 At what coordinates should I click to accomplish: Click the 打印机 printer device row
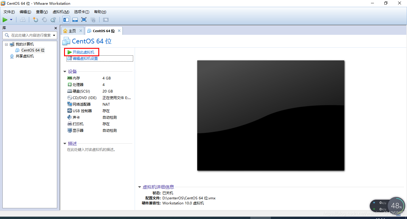coord(100,124)
